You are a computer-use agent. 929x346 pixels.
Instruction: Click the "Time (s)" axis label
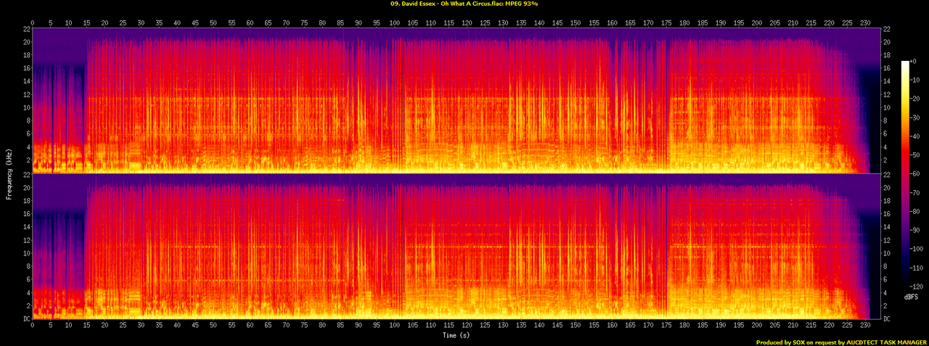pos(456,335)
